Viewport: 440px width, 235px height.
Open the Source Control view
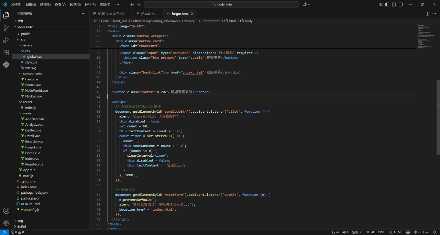click(x=6, y=28)
